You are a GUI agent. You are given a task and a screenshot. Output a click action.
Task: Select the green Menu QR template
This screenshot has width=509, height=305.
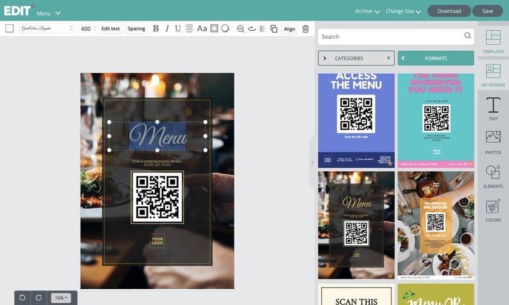pyautogui.click(x=436, y=295)
